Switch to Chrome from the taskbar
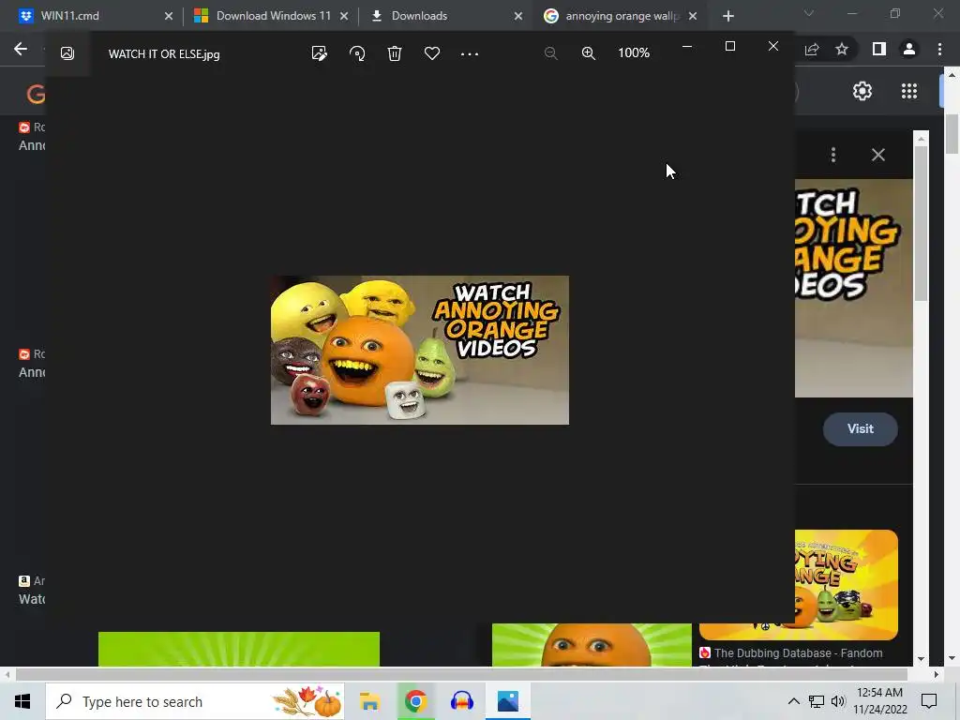 tap(415, 701)
